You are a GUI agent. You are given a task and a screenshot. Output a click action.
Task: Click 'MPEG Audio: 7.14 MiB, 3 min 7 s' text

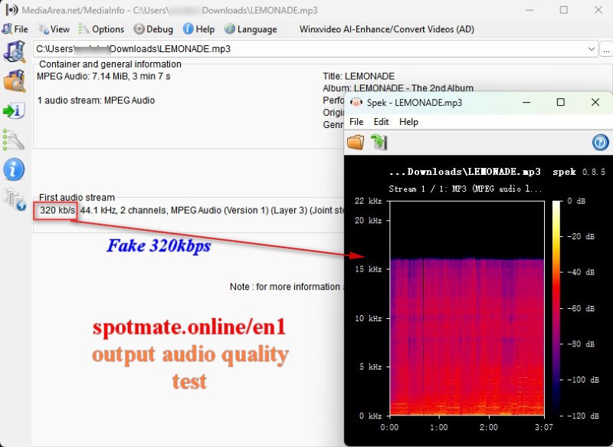click(x=103, y=76)
